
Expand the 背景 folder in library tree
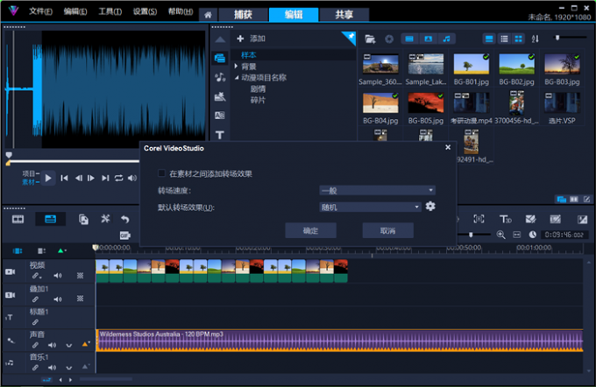[x=236, y=67]
